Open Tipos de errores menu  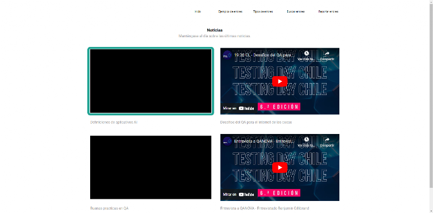263,11
